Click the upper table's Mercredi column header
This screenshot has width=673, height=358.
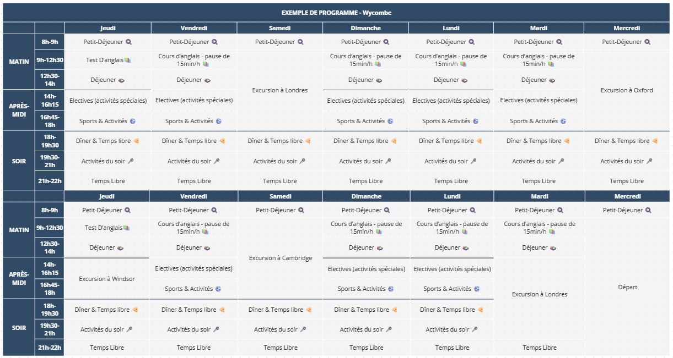pyautogui.click(x=627, y=28)
